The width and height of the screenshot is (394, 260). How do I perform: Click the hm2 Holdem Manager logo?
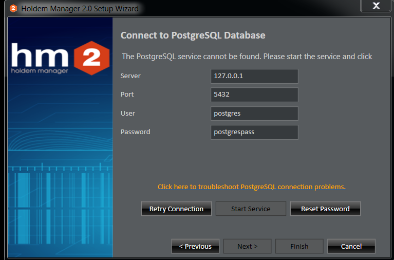click(61, 59)
